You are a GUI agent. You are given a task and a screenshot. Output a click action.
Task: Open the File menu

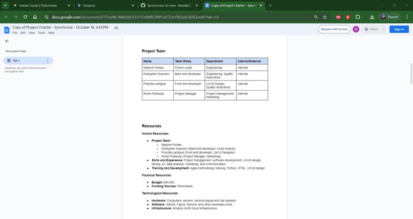[x=15, y=33]
